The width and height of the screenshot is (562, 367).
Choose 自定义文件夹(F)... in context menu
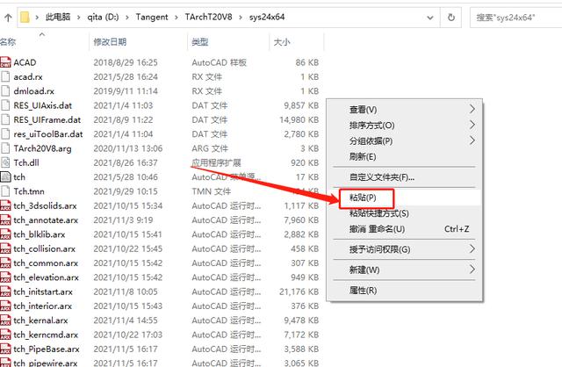pos(404,177)
